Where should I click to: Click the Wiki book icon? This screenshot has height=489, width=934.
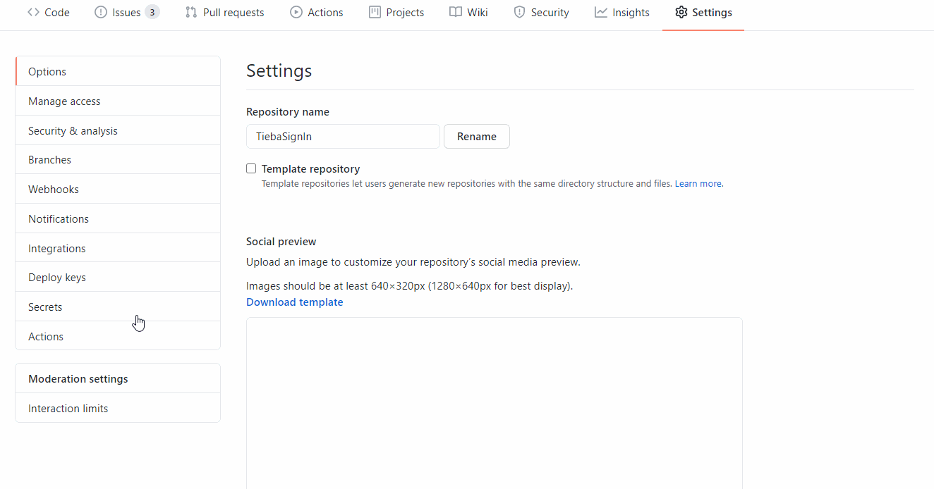[456, 12]
